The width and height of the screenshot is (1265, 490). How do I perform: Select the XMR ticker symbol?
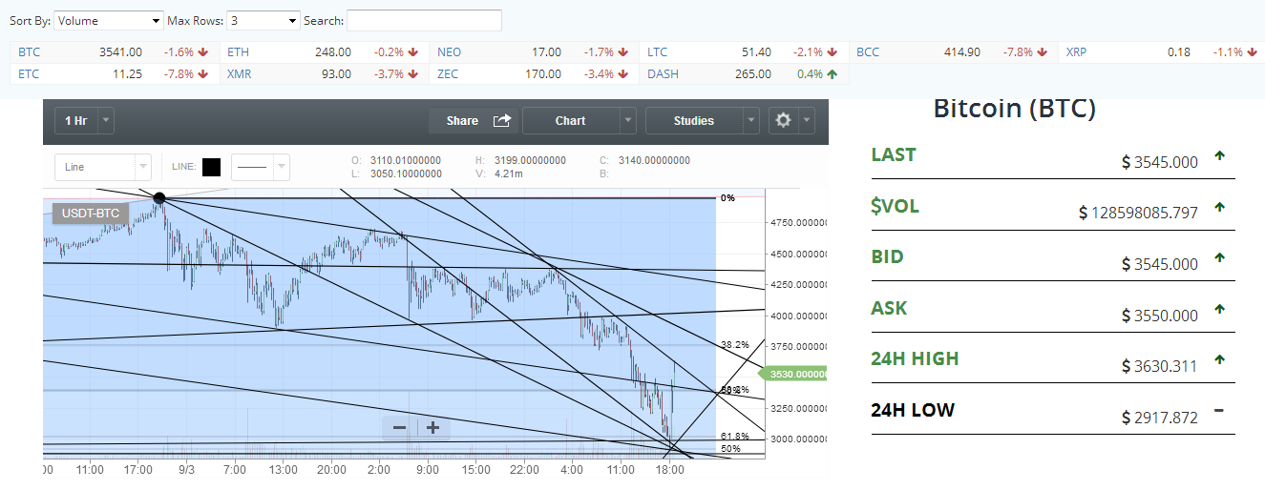tap(240, 73)
